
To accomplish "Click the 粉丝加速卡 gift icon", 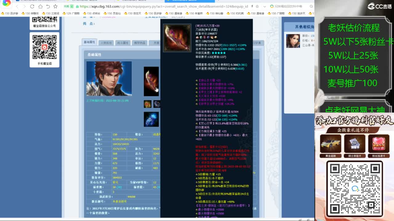I will coord(379,144).
